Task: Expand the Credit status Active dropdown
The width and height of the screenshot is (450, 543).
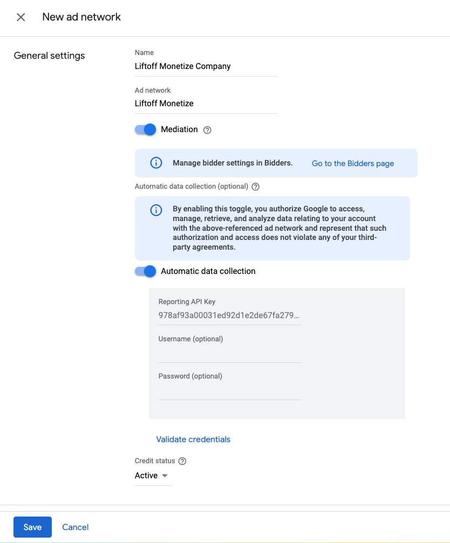Action: [x=147, y=476]
